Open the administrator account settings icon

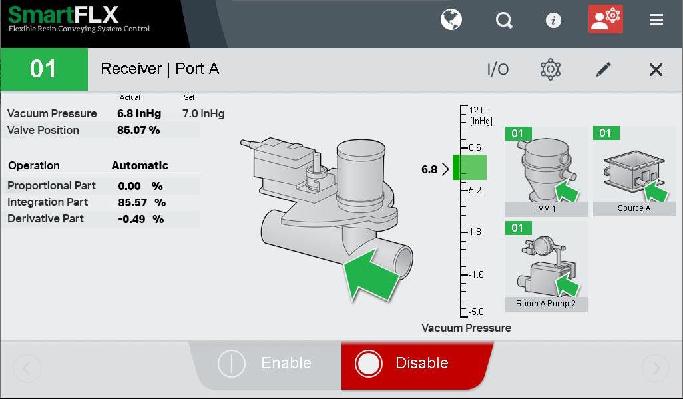point(604,19)
